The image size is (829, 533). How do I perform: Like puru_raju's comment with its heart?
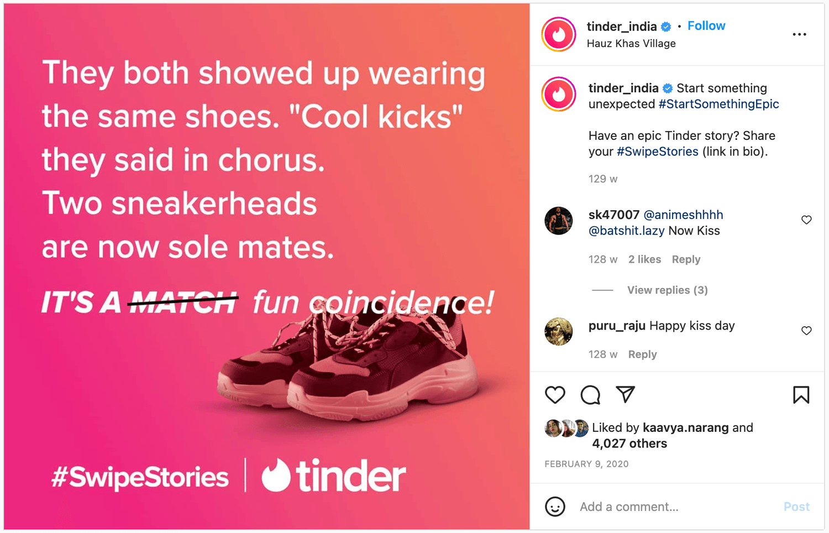tap(806, 331)
